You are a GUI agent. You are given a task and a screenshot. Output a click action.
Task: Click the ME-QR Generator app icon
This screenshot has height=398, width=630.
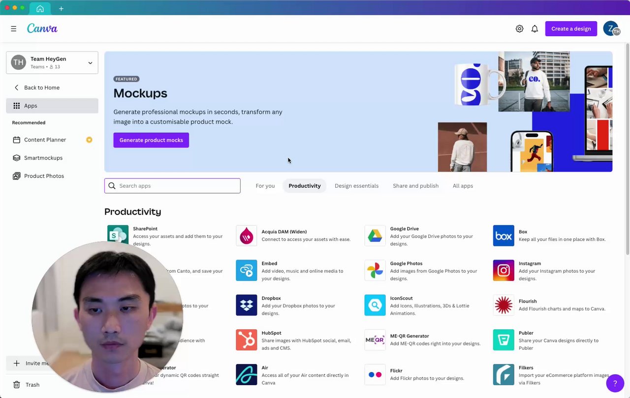pos(375,340)
